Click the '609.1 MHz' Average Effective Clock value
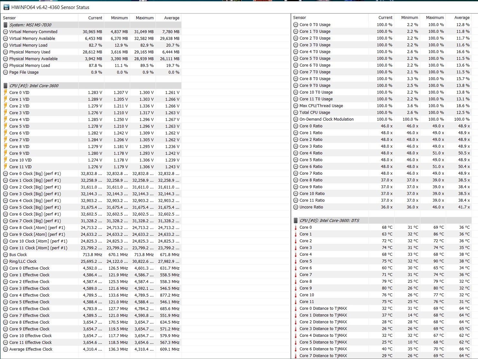Screen dimensions: 478x359 (x=170, y=349)
